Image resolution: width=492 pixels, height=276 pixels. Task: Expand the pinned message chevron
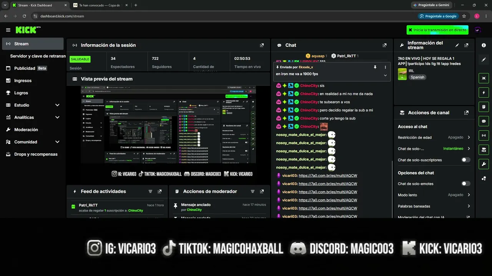385,76
